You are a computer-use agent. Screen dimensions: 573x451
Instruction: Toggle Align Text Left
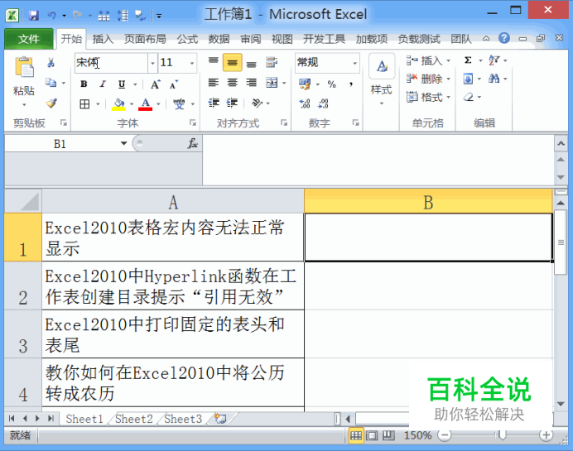pos(214,83)
